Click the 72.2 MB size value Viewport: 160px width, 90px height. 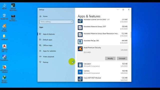tap(124, 33)
